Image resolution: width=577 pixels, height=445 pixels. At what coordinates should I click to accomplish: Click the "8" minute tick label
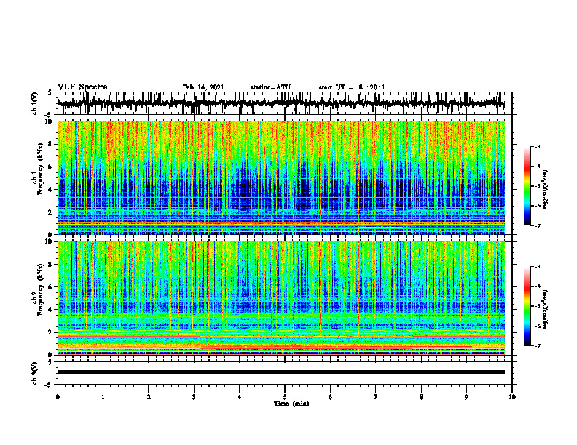click(x=421, y=397)
